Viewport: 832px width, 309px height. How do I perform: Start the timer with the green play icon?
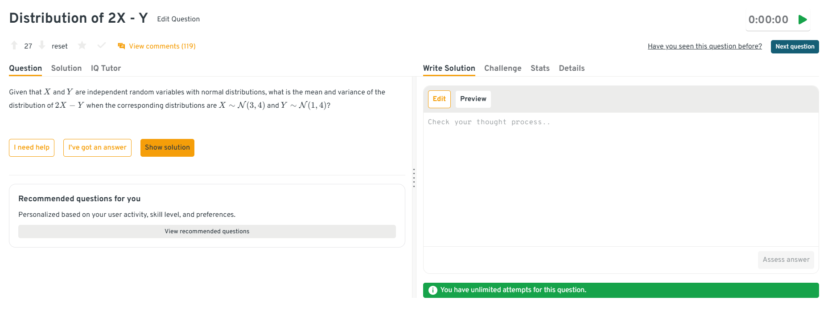point(803,20)
